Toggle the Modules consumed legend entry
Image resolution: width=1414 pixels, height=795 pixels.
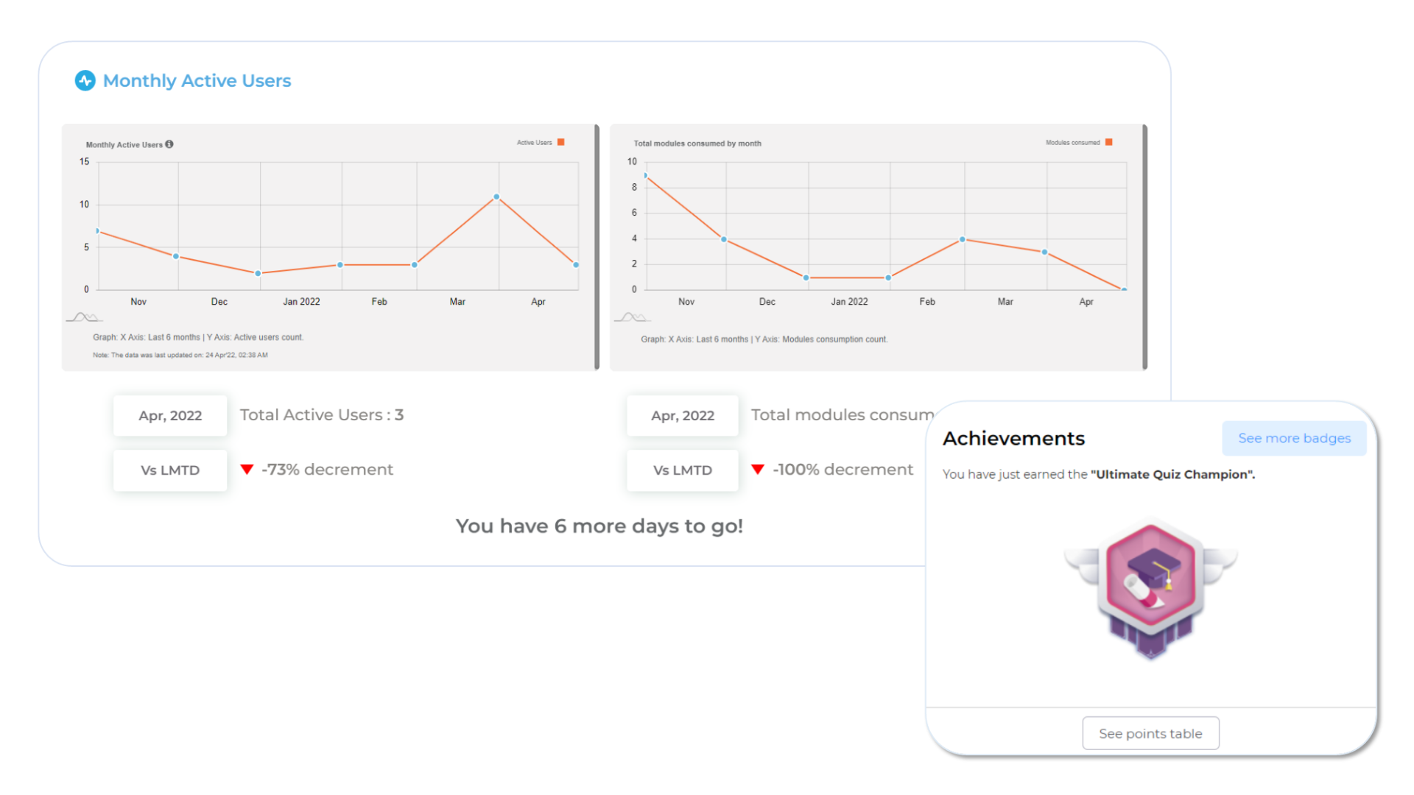coord(1072,143)
